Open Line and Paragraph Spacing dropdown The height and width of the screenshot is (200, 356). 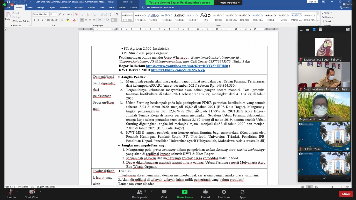(x=100, y=20)
